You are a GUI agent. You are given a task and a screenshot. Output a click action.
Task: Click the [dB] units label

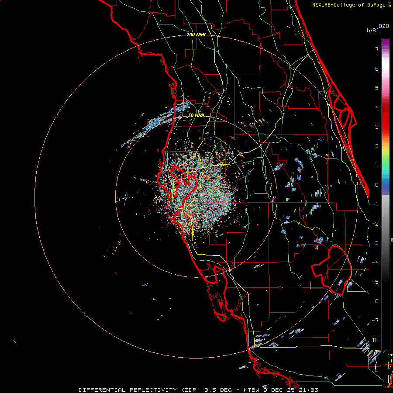pos(372,30)
